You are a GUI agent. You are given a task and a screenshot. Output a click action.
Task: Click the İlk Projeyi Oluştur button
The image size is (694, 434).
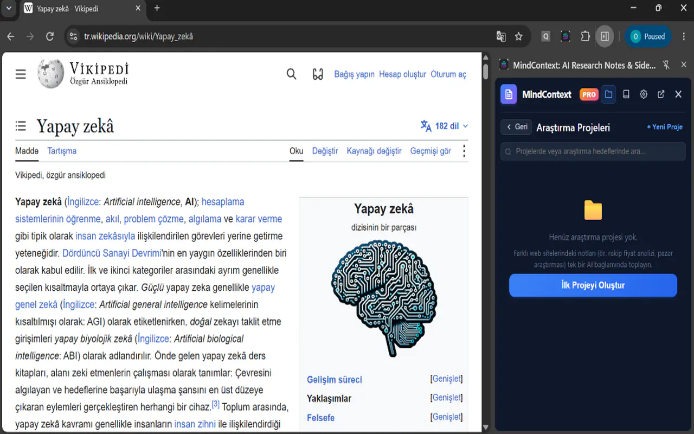(x=593, y=285)
